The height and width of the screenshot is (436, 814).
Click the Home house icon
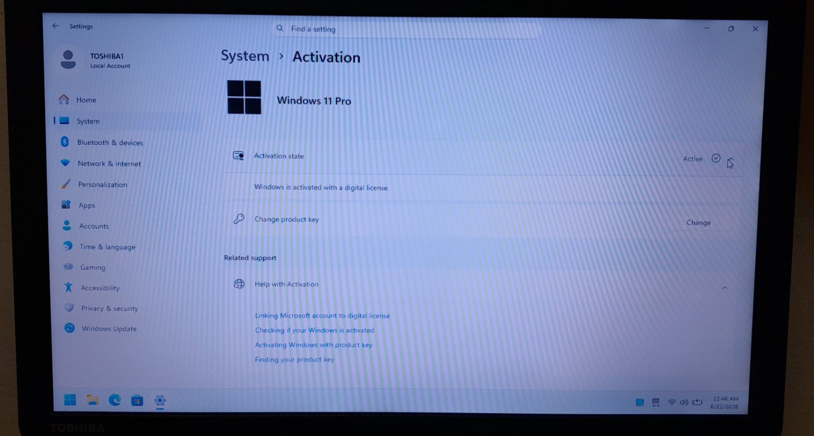pyautogui.click(x=64, y=99)
